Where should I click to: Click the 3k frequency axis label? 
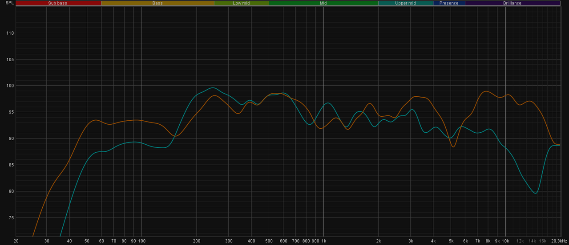[410, 241]
